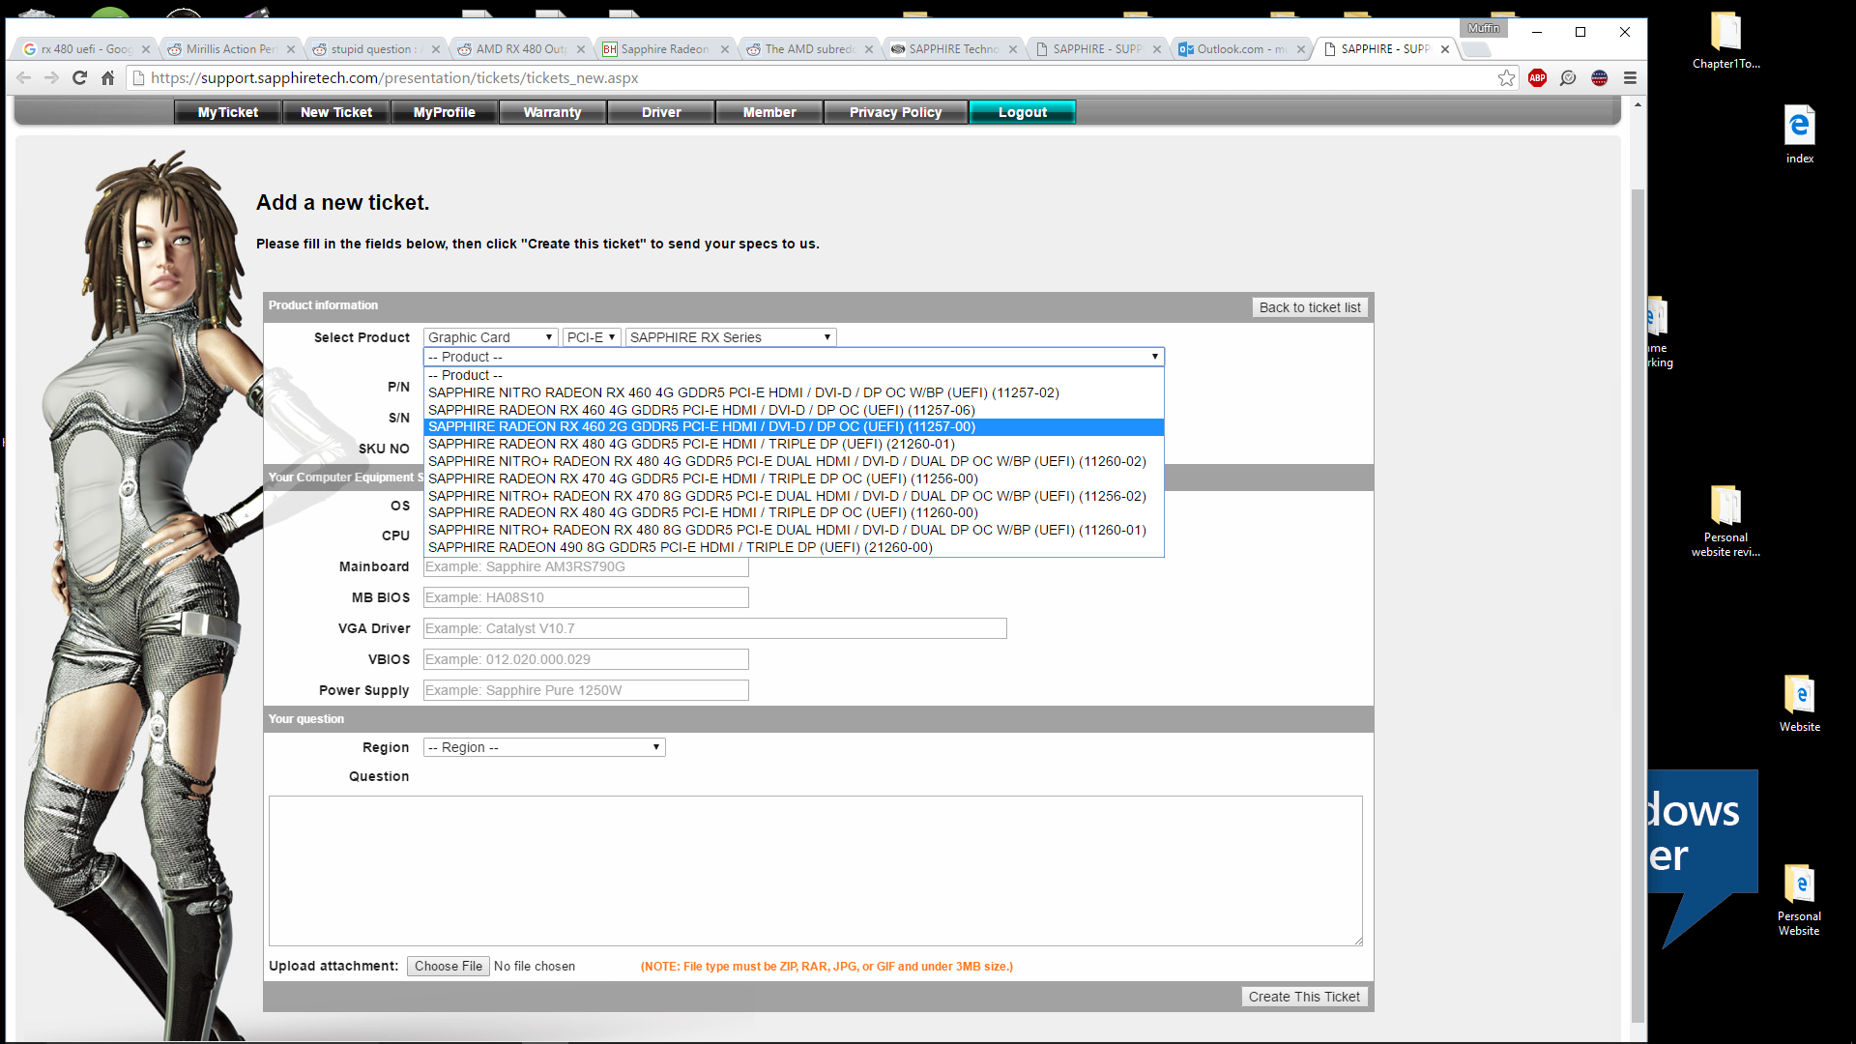Click inside the Question text area

[816, 871]
